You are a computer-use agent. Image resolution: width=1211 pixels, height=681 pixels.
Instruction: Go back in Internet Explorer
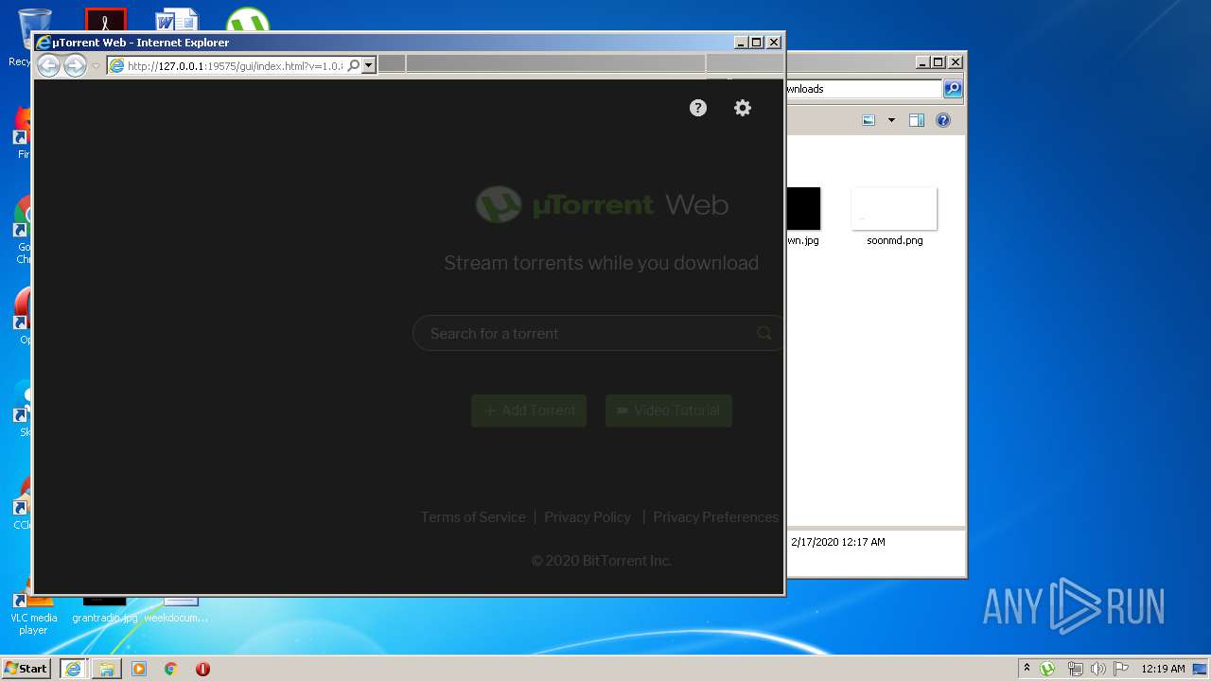[48, 65]
